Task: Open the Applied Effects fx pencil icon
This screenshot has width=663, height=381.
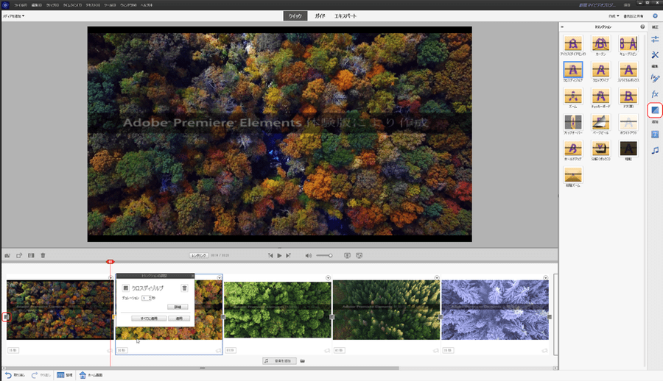Action: [655, 78]
